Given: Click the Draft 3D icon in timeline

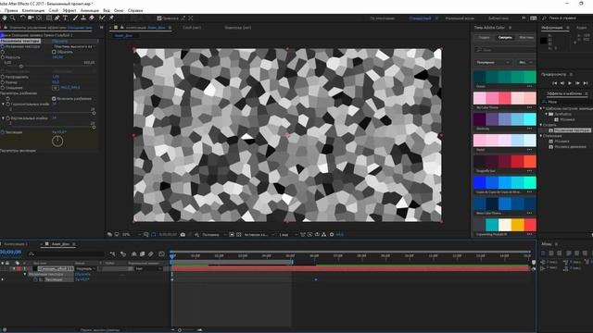Looking at the screenshot, I should click(123, 254).
